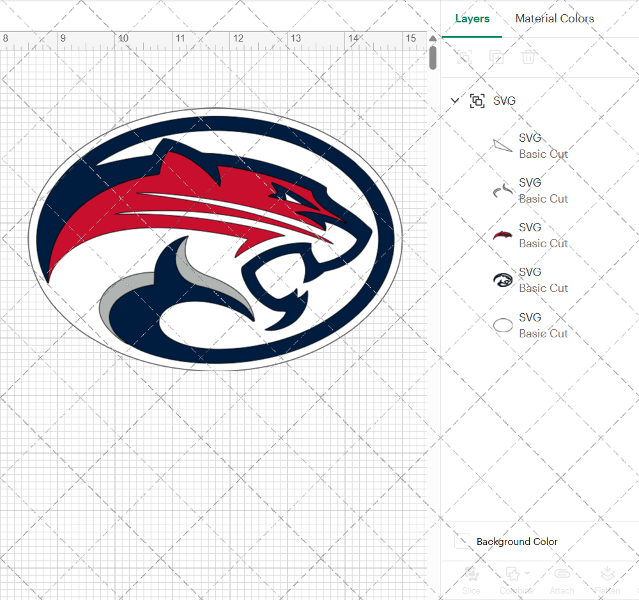Click the Background Color swatch
The image size is (639, 600).
click(462, 541)
